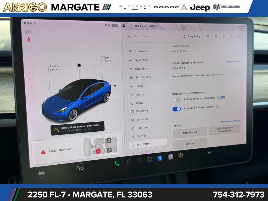
Task: Tap the Fasten Seatbelt warning card
Action: [77, 149]
